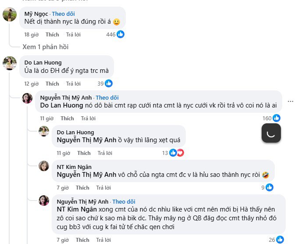Follow Mỹ Ngọc via Theo dõi
The height and width of the screenshot is (244, 298).
point(64,14)
